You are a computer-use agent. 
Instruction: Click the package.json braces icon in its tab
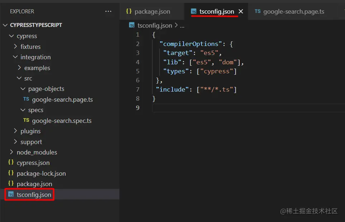[129, 11]
